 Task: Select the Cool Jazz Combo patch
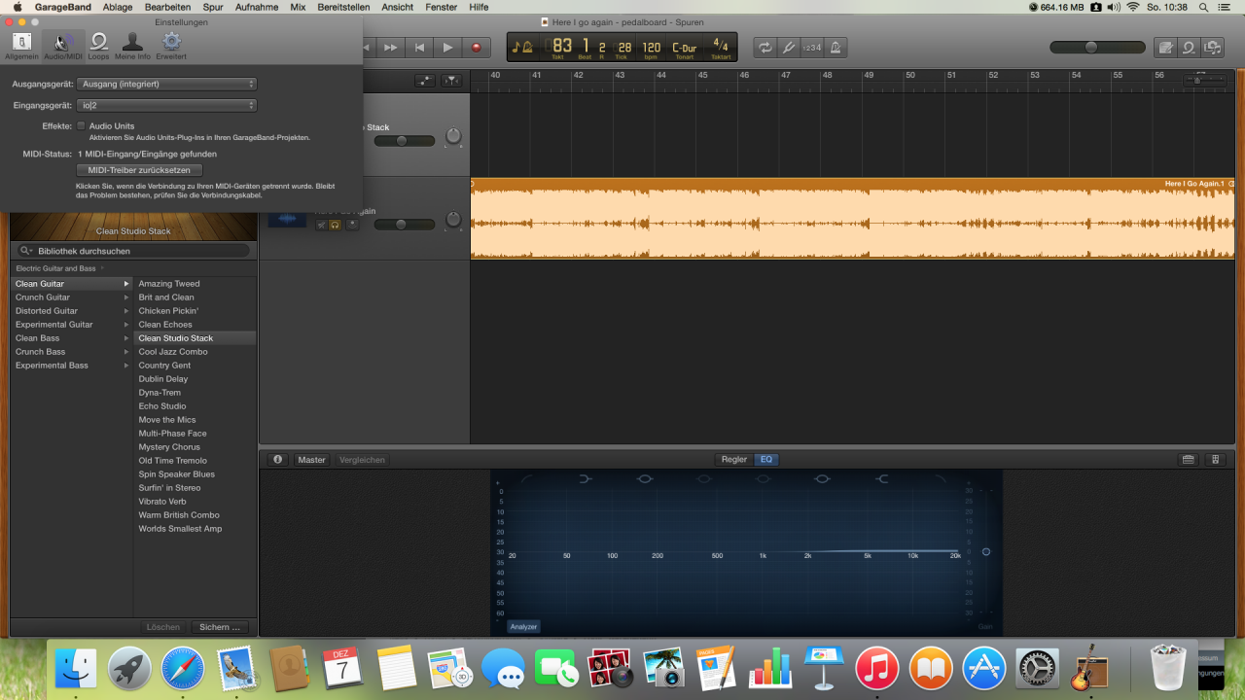(x=173, y=352)
